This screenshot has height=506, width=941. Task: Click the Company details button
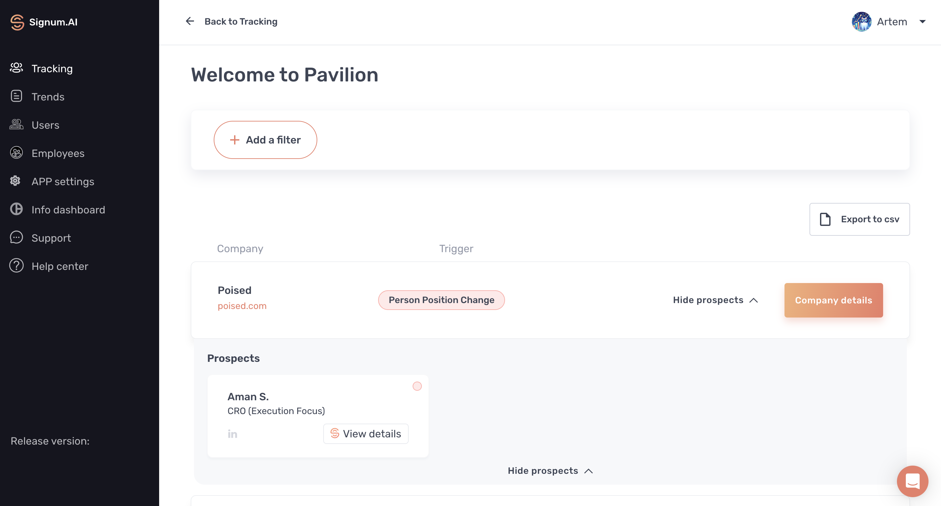(x=833, y=300)
